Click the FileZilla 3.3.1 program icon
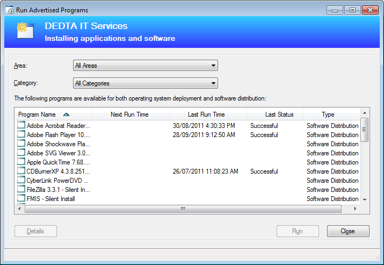This screenshot has height=265, width=384. click(21, 189)
